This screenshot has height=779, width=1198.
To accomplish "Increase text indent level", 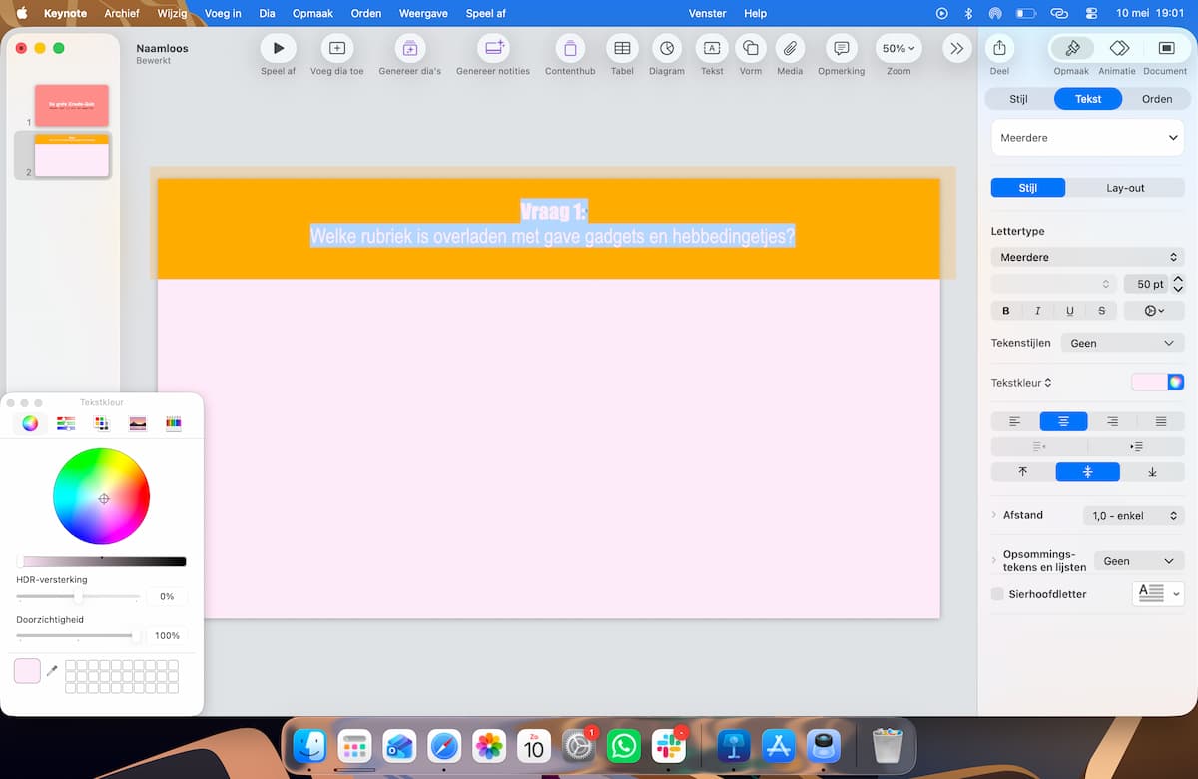I will (x=1136, y=446).
